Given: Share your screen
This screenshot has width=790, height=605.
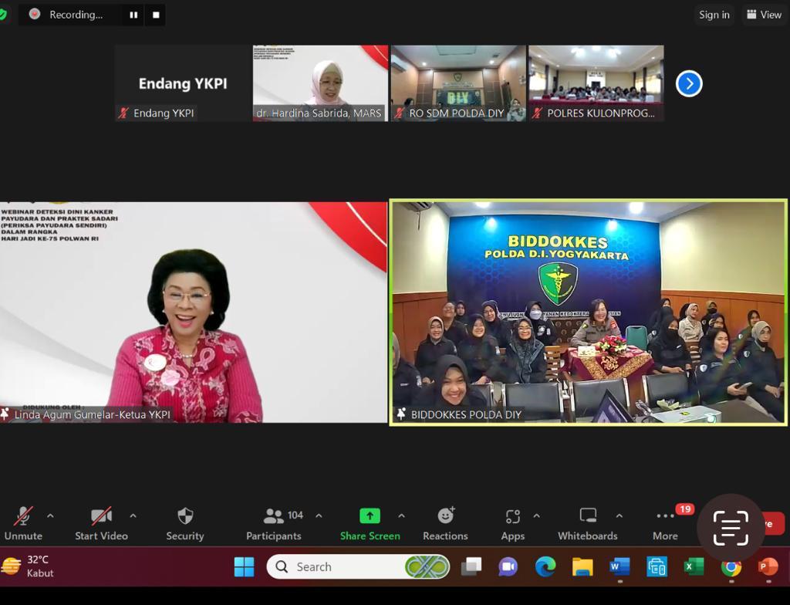Looking at the screenshot, I should click(x=370, y=522).
